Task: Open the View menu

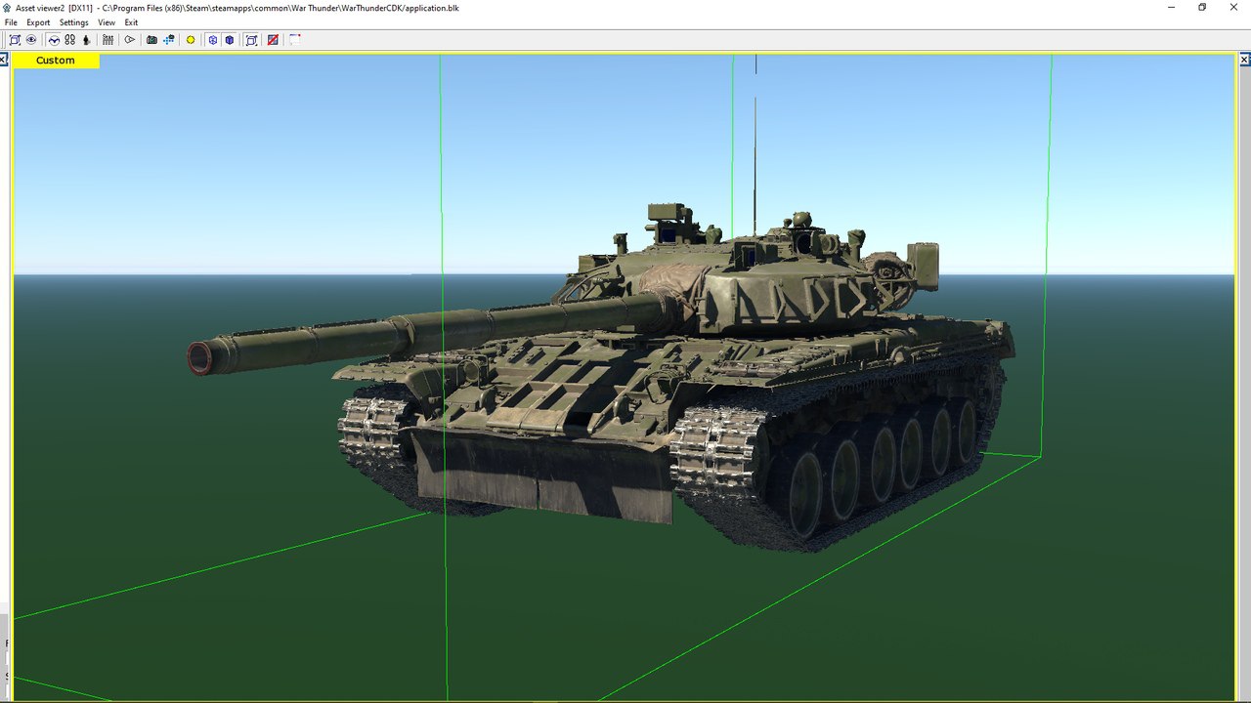Action: click(x=107, y=22)
